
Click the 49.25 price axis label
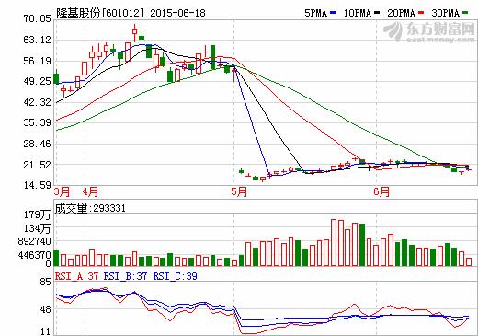point(37,81)
